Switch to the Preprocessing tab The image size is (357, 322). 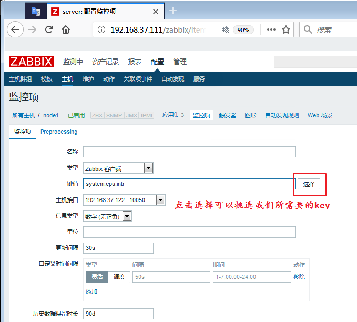[x=59, y=132]
